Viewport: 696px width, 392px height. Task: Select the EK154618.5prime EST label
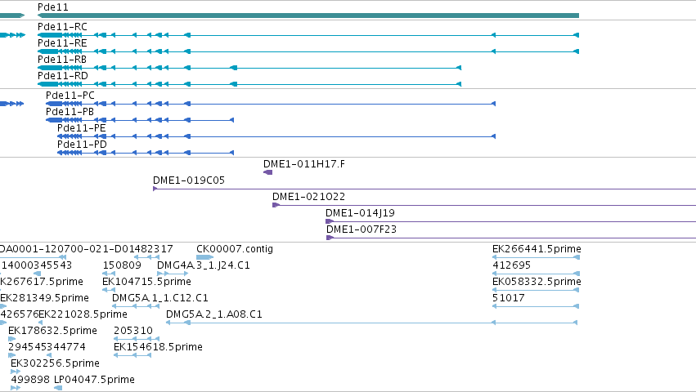pos(158,347)
